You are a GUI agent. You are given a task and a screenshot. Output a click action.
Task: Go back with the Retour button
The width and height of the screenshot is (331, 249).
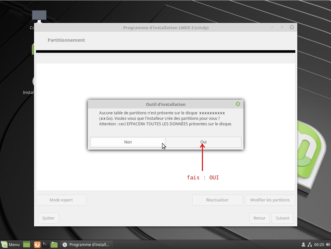(259, 218)
